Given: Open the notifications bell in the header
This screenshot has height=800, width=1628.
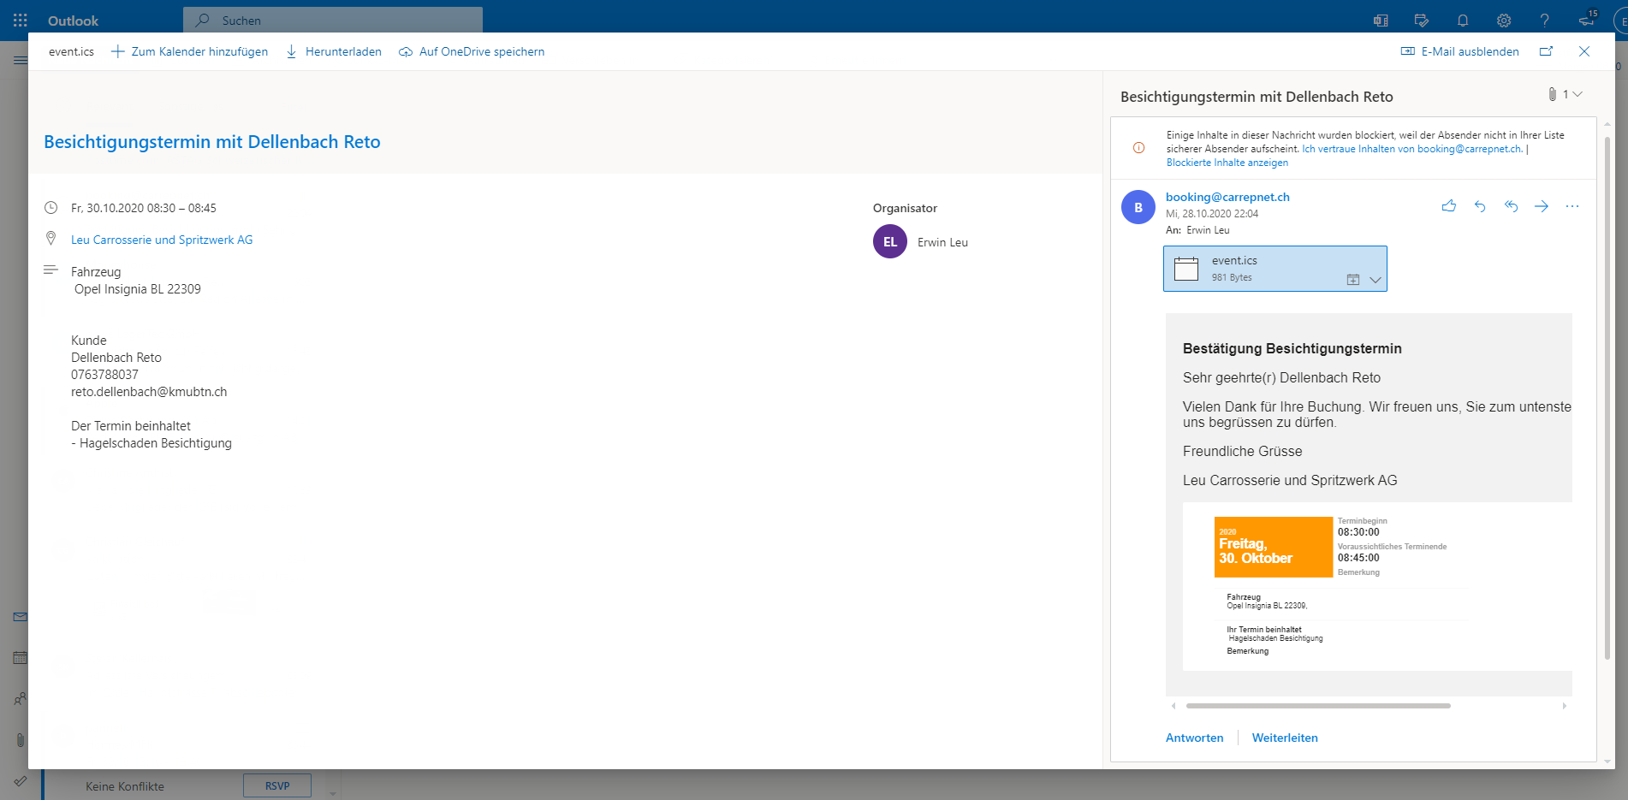Looking at the screenshot, I should (1463, 21).
